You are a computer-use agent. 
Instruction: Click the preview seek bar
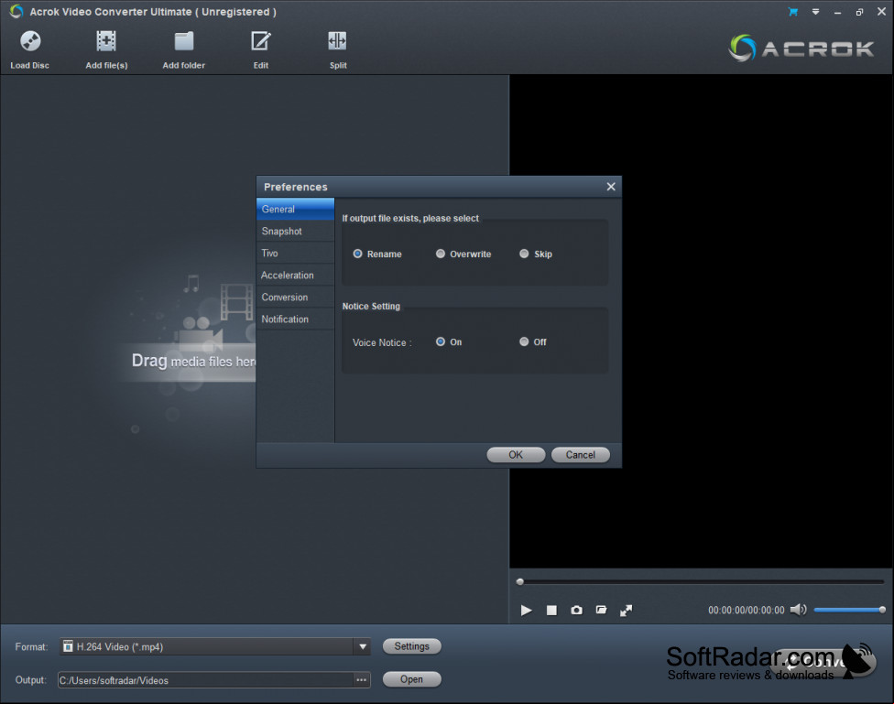coord(701,582)
